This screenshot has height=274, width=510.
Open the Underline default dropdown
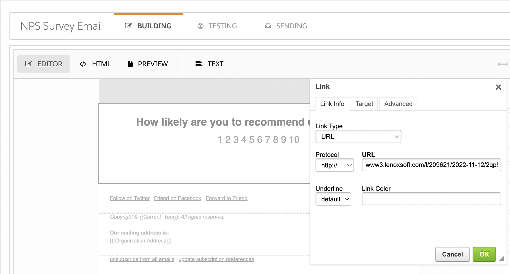333,199
